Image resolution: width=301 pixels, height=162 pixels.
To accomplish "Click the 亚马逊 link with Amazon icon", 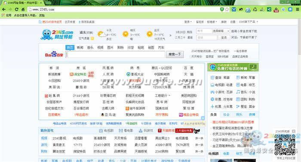I will pos(108,114).
